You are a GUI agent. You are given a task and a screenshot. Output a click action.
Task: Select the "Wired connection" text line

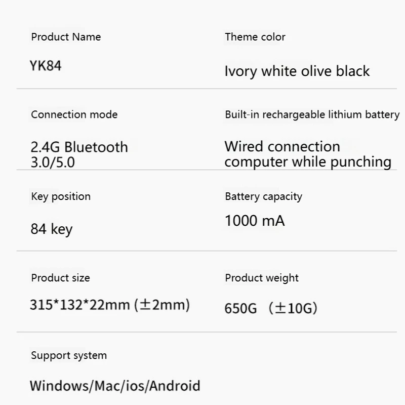(282, 147)
